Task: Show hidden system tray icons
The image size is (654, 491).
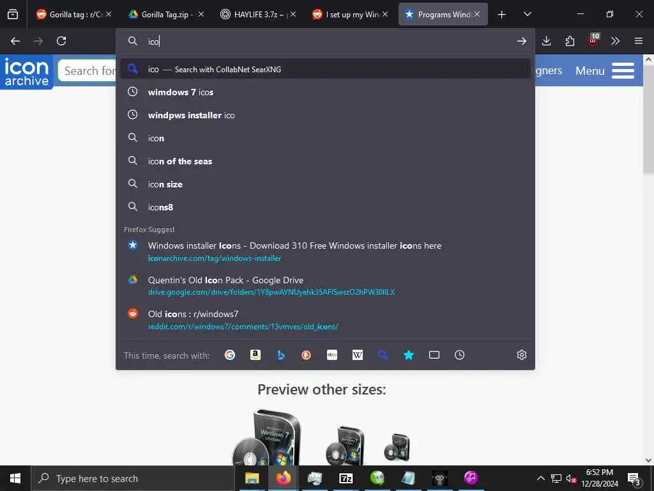Action: point(540,478)
